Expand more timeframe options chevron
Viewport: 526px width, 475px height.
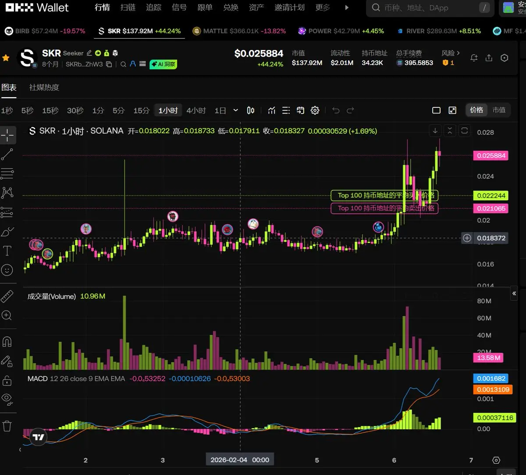pos(236,110)
